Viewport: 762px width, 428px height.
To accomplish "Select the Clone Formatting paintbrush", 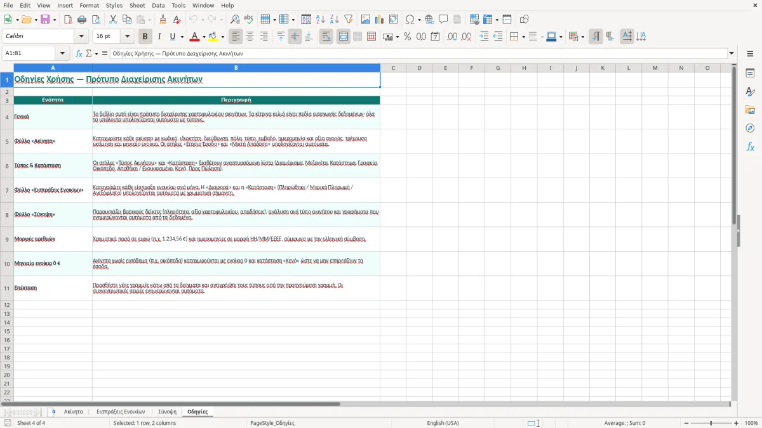I will coord(163,20).
